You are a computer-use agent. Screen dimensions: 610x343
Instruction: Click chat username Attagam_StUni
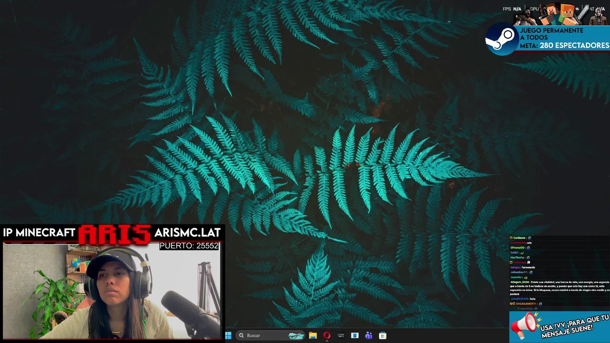519,282
